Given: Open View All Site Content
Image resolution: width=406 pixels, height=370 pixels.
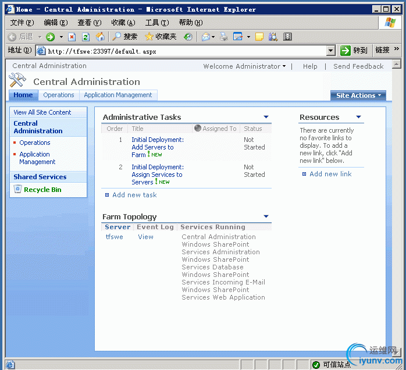Looking at the screenshot, I should tap(42, 112).
